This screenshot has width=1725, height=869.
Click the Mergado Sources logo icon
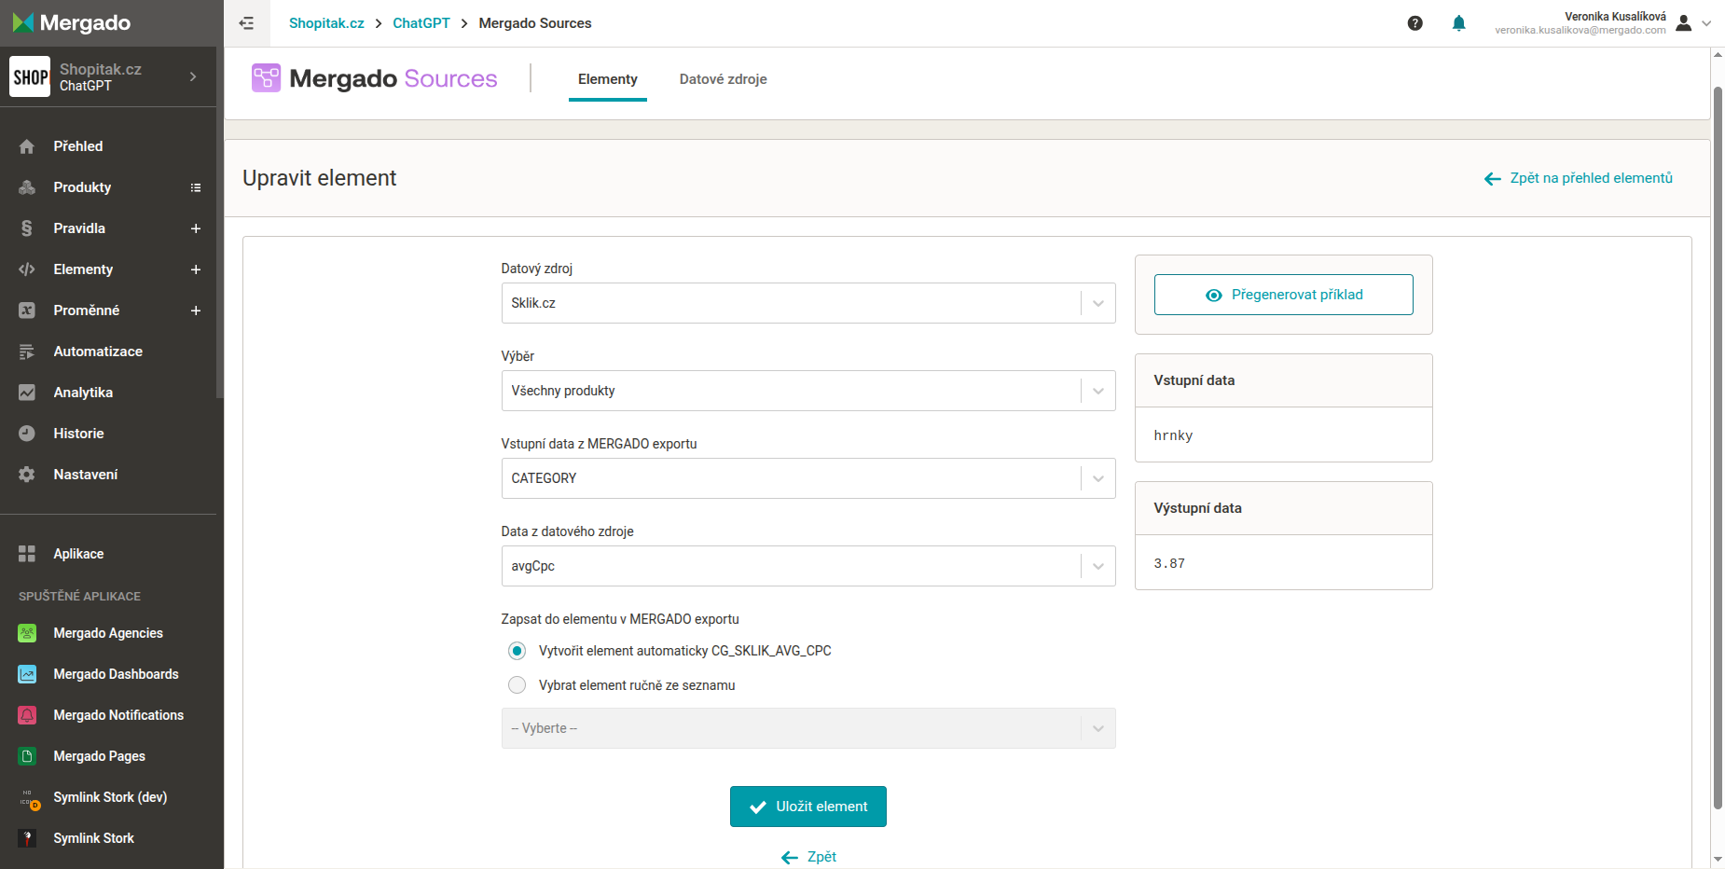pos(266,77)
